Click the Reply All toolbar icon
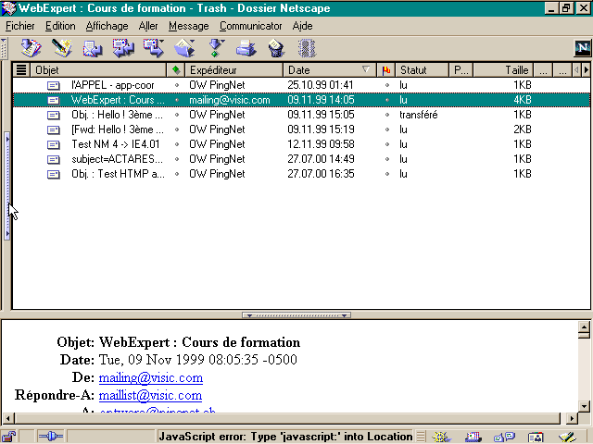593x444 pixels. 123,49
